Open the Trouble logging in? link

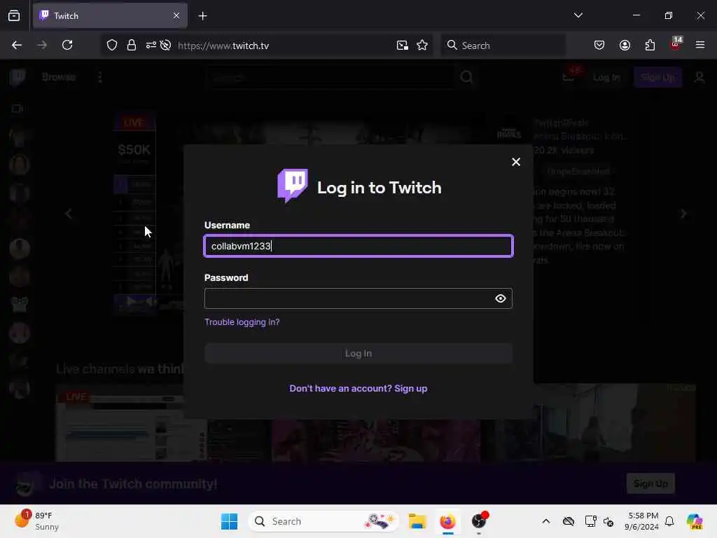[x=242, y=322]
